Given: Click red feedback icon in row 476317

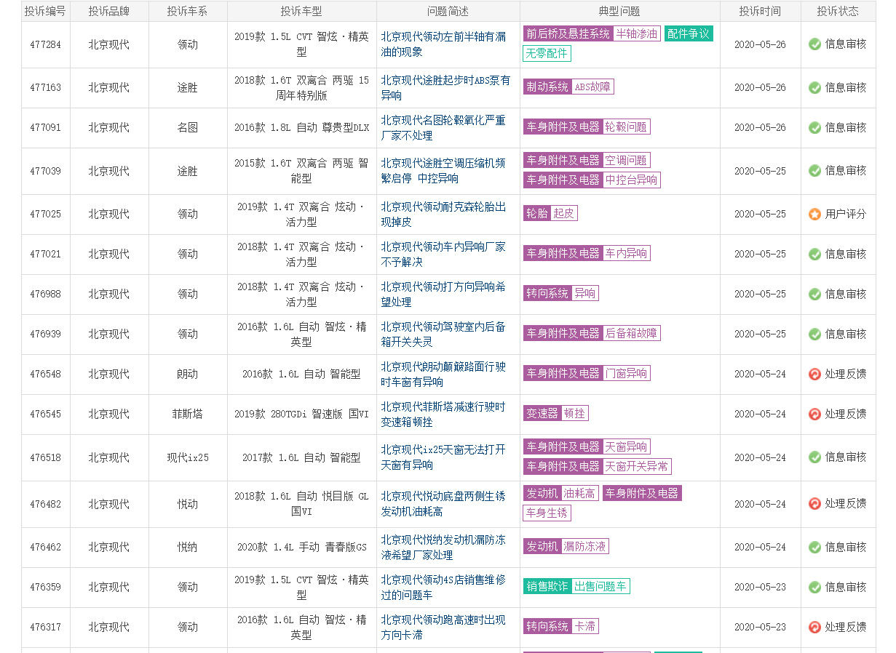Looking at the screenshot, I should 815,627.
